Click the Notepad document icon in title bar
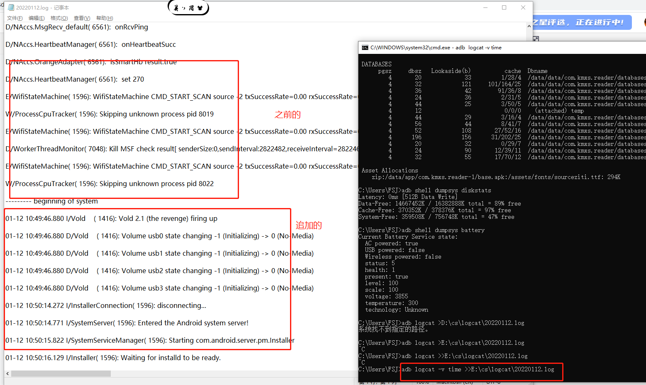The width and height of the screenshot is (646, 385). click(11, 7)
